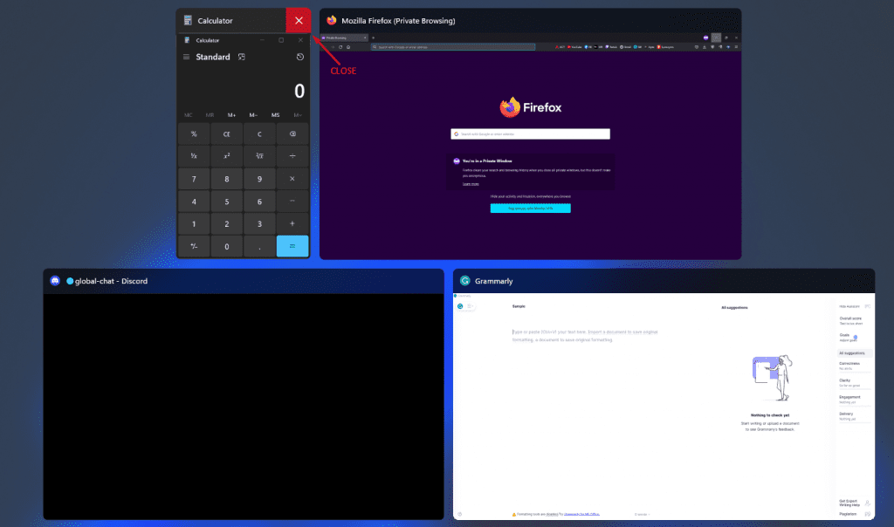Viewport: 894px width, 527px height.
Task: Open the Learn more link in Firefox
Action: click(471, 184)
